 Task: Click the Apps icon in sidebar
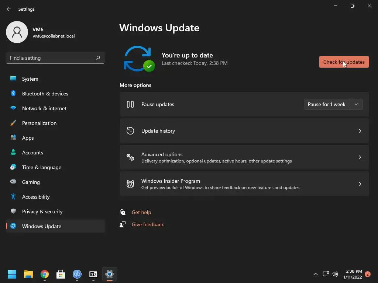tap(13, 138)
